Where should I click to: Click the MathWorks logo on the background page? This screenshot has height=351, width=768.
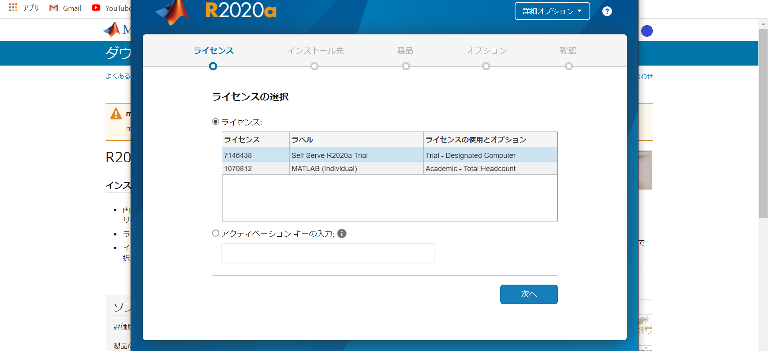tap(116, 29)
